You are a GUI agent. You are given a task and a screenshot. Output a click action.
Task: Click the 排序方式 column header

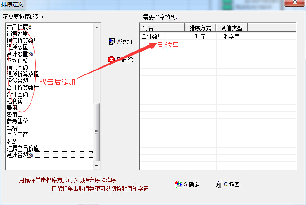click(200, 28)
